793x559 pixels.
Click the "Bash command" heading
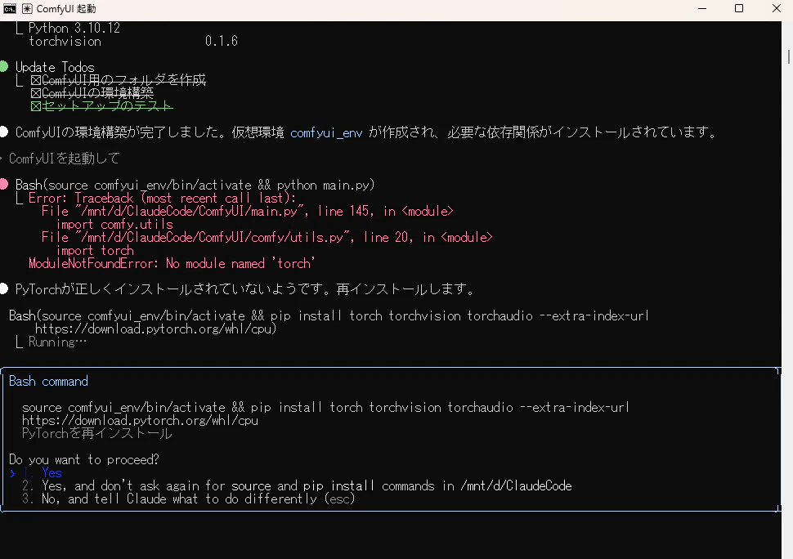click(x=48, y=381)
